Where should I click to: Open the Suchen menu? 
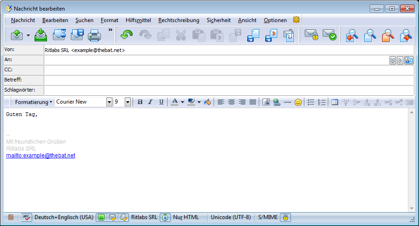click(x=84, y=20)
